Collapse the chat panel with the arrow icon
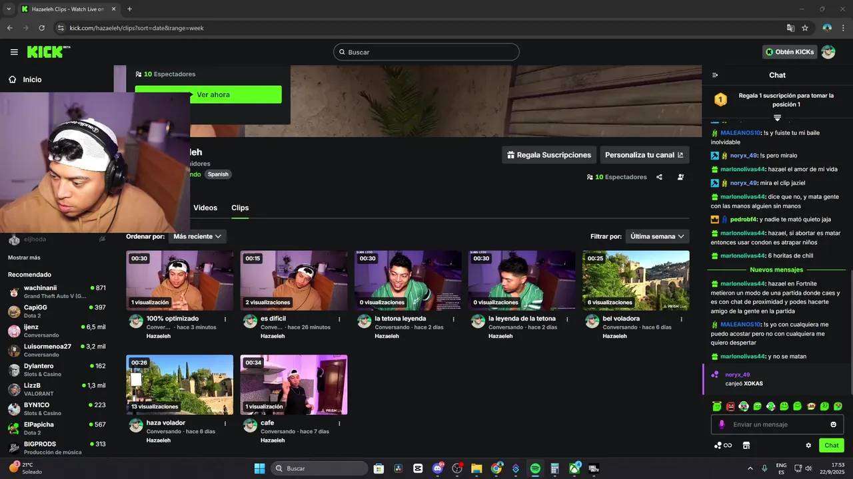 715,75
